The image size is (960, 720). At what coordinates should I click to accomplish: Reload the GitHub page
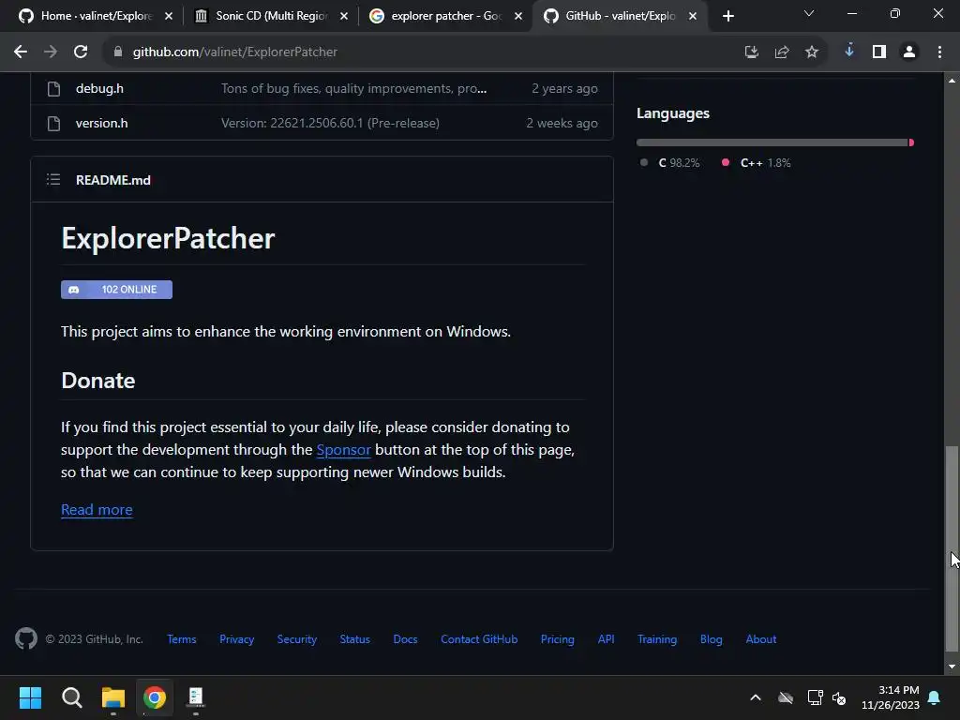coord(81,52)
